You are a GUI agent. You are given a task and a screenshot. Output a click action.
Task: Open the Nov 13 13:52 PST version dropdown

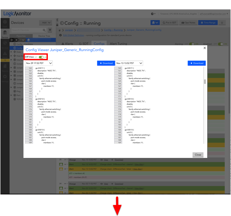(129, 63)
